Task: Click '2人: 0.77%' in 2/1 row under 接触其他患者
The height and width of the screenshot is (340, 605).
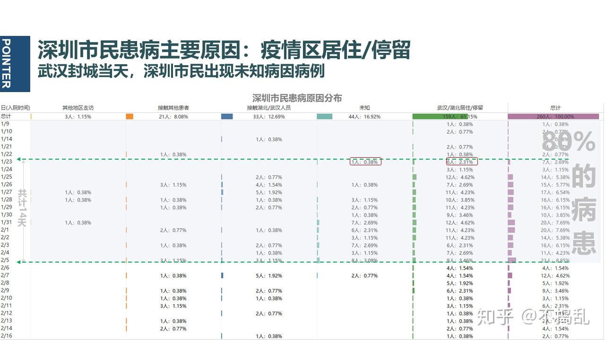Action: click(173, 230)
